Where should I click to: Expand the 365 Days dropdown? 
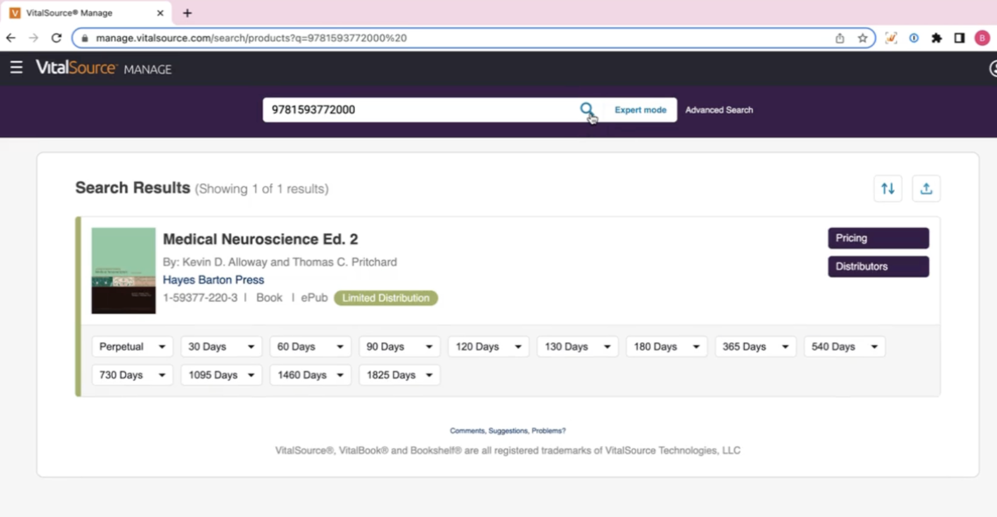pos(755,347)
